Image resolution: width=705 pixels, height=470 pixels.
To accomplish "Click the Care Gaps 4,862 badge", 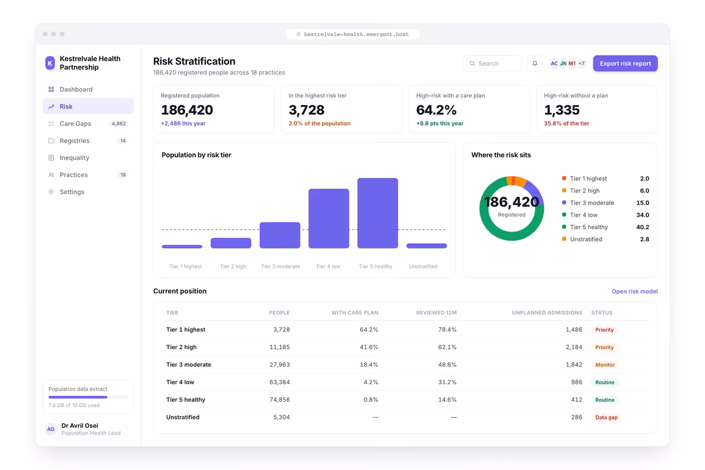I will pyautogui.click(x=119, y=124).
